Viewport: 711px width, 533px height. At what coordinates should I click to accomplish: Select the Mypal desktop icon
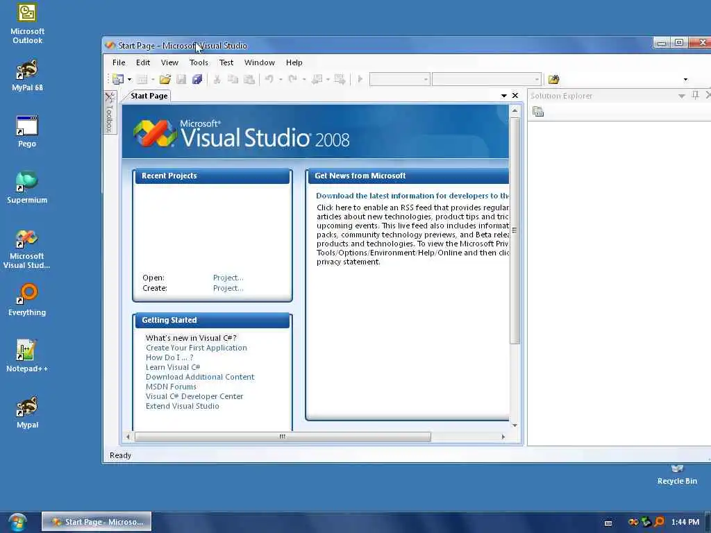click(x=27, y=412)
